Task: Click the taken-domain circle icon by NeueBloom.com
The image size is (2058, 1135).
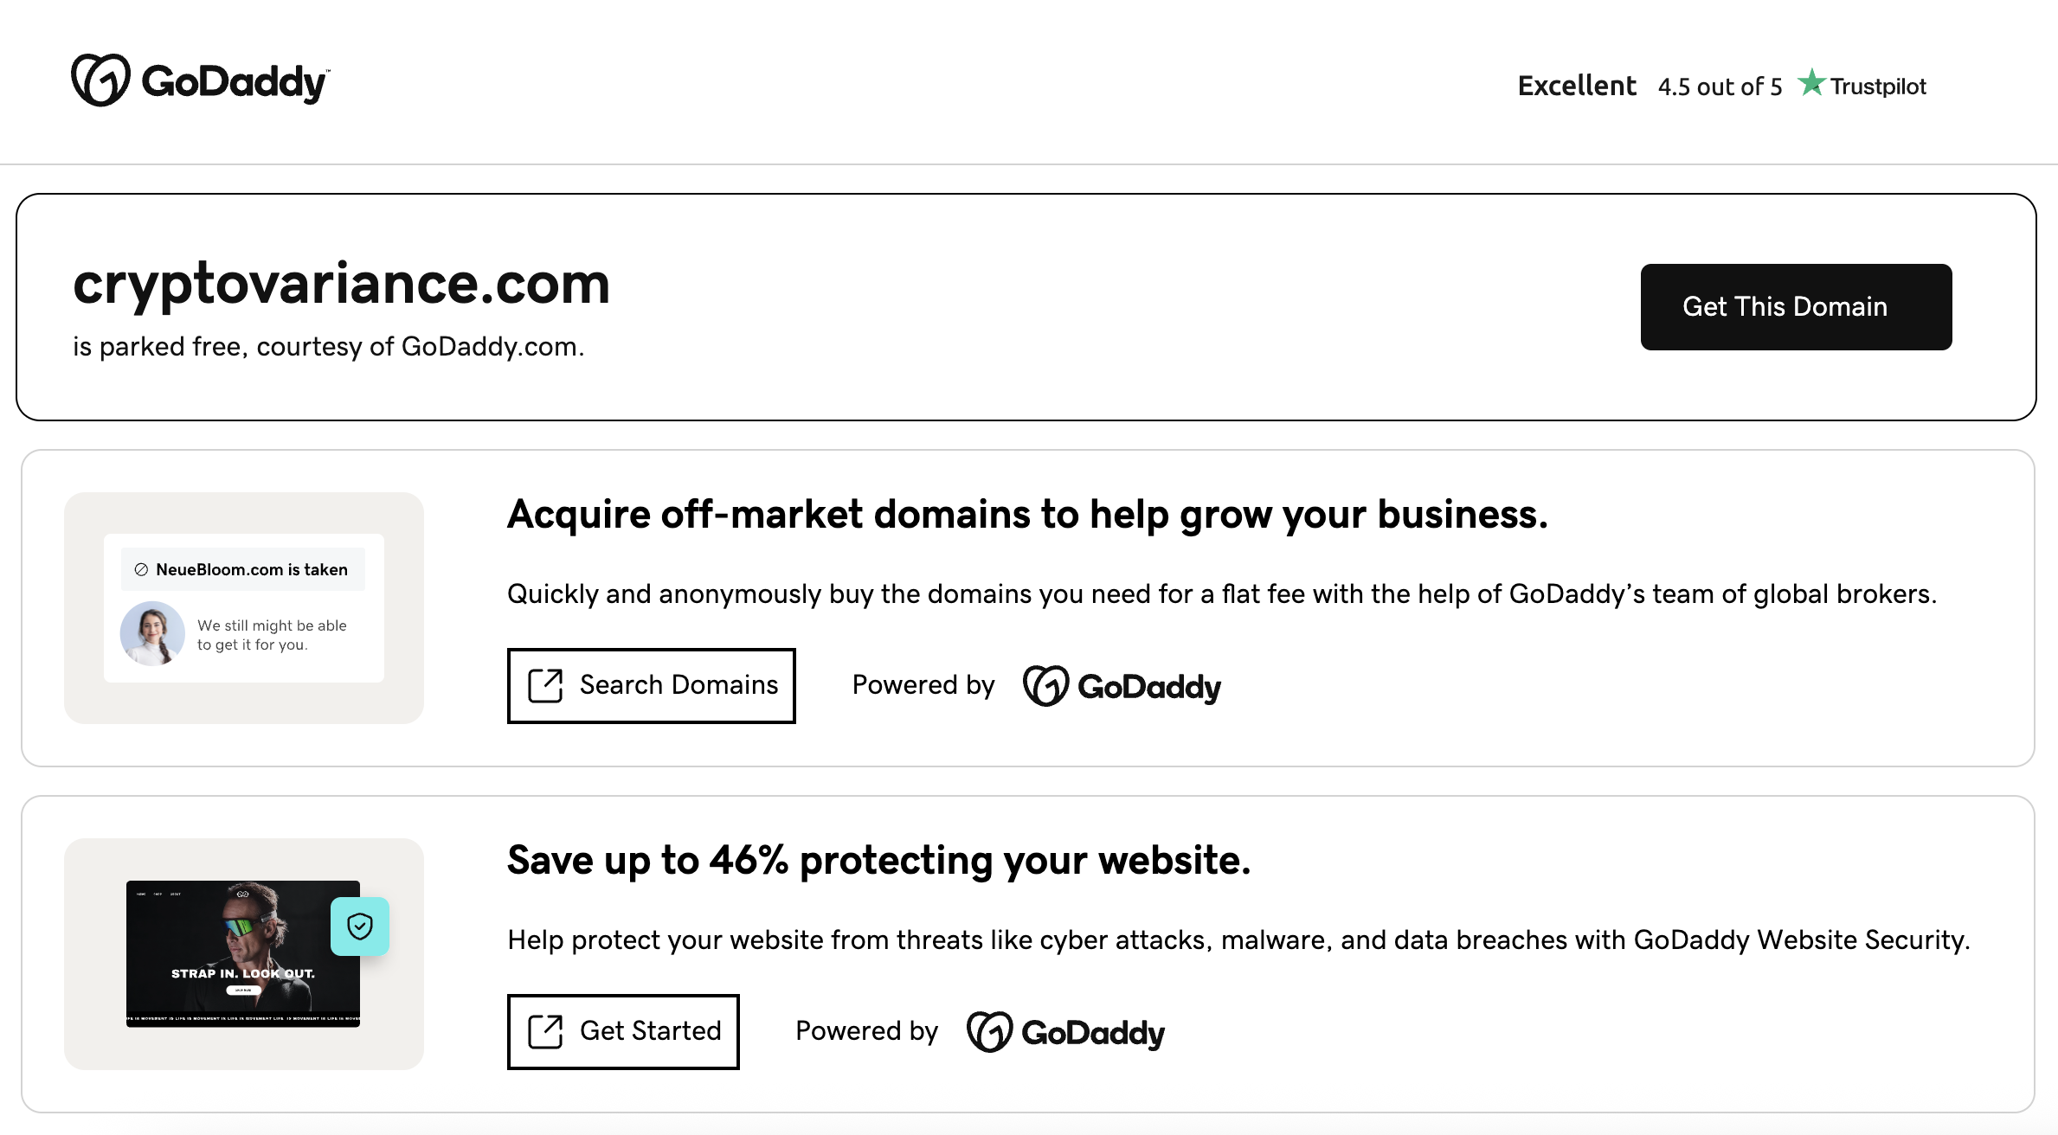Action: 141,569
